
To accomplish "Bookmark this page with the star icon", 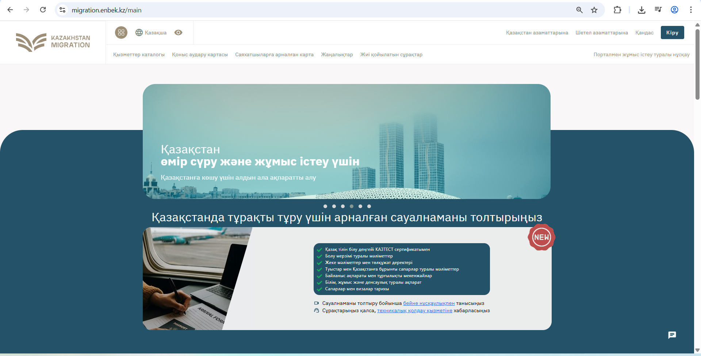I will [594, 10].
